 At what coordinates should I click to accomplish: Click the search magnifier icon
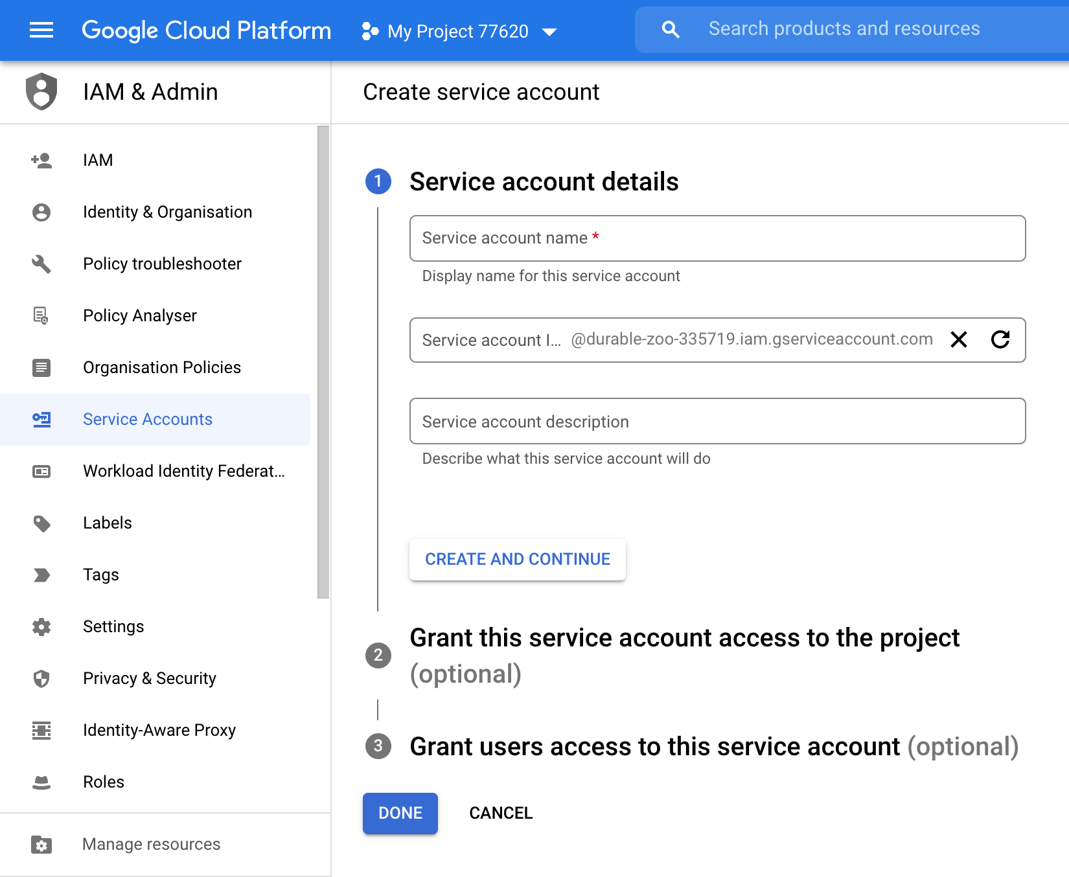[x=671, y=29]
